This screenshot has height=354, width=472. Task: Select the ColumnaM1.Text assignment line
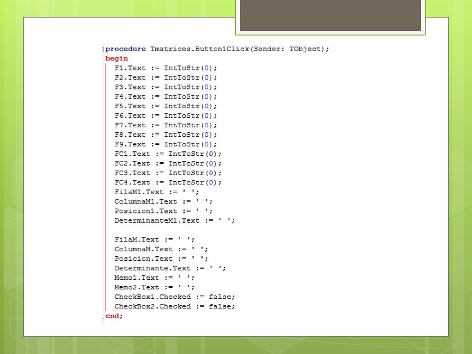pyautogui.click(x=164, y=201)
